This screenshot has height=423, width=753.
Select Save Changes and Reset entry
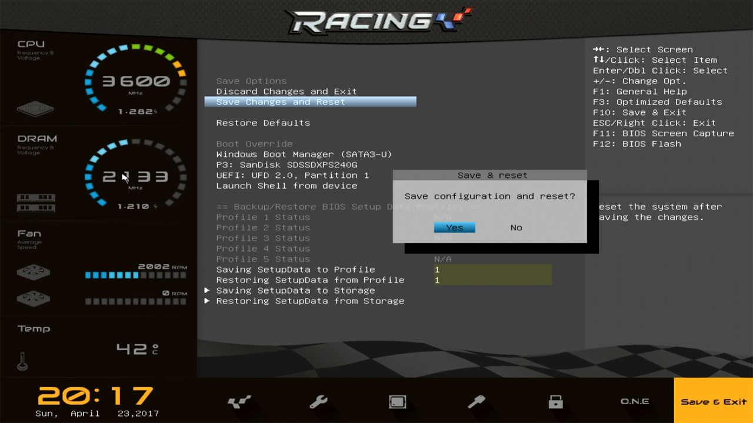pos(310,102)
